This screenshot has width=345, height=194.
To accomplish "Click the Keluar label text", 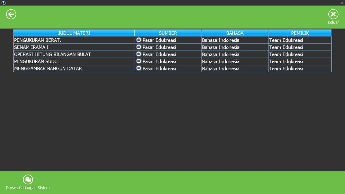I will (333, 22).
